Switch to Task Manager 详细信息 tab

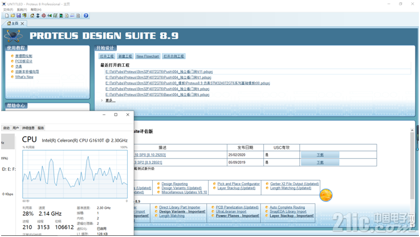[28, 128]
